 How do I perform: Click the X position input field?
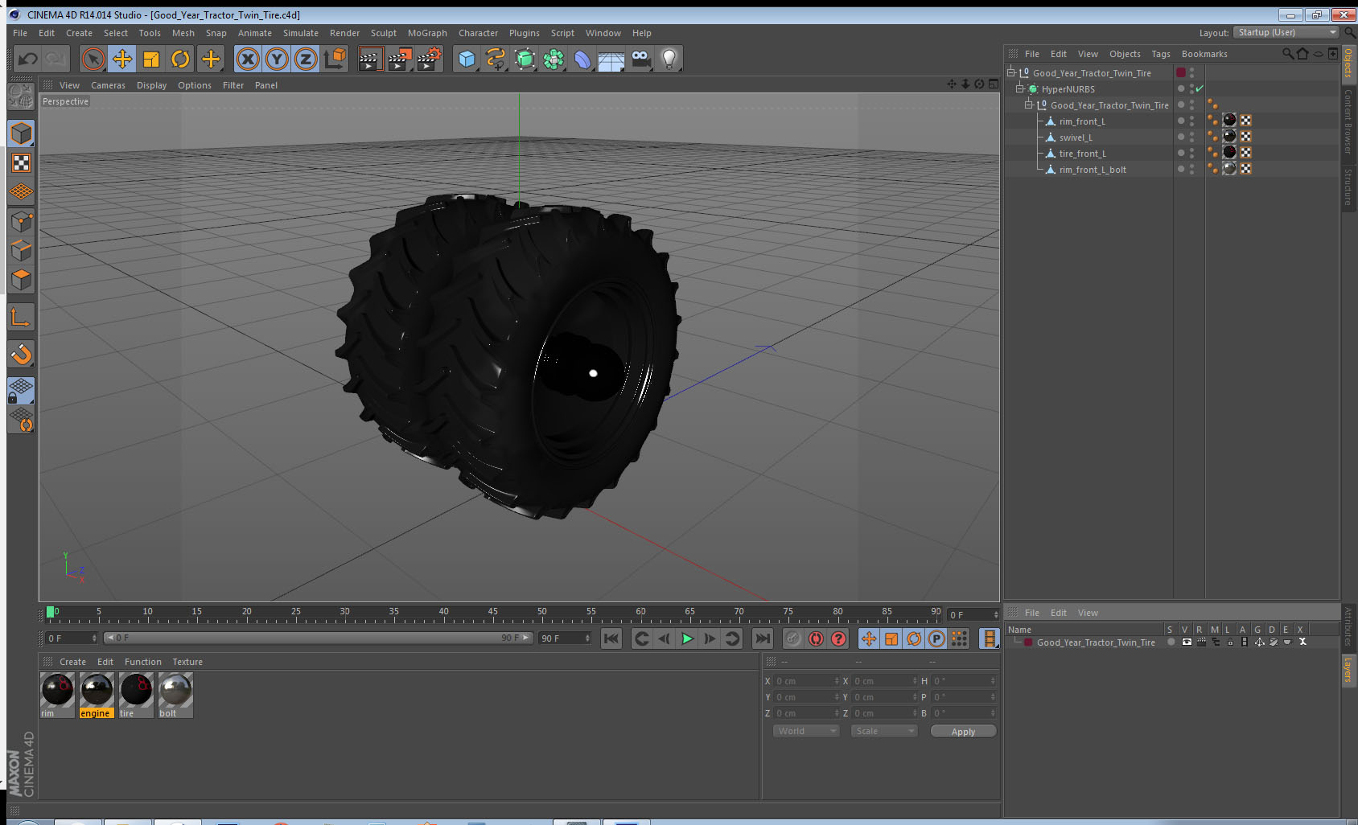[x=807, y=681]
